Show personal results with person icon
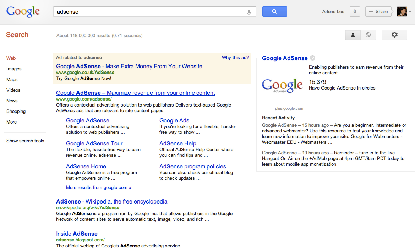The width and height of the screenshot is (415, 252). [353, 35]
